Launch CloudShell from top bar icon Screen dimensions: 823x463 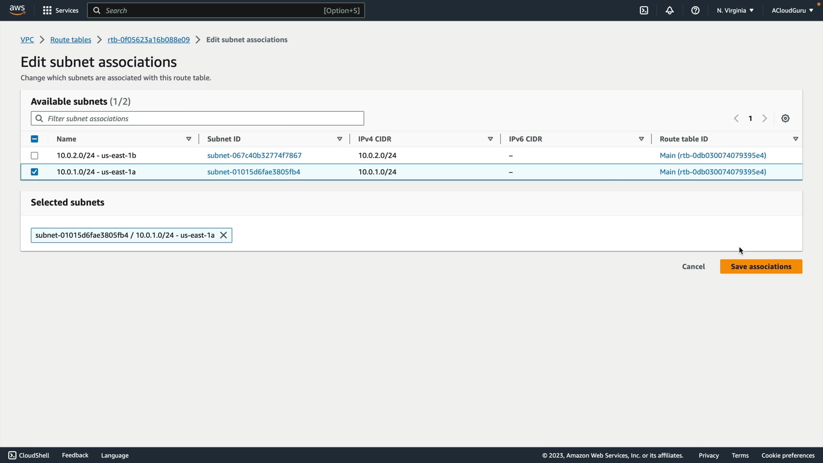click(x=644, y=10)
